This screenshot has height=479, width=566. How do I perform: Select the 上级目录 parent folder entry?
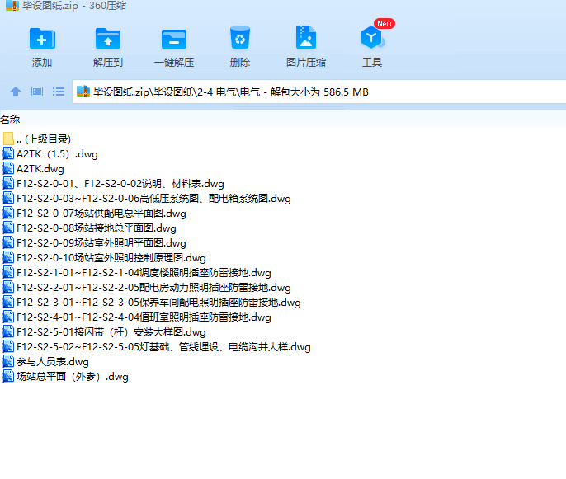click(44, 139)
